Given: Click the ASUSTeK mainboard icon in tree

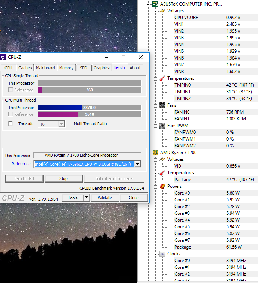Looking at the screenshot, I should click(155, 4).
